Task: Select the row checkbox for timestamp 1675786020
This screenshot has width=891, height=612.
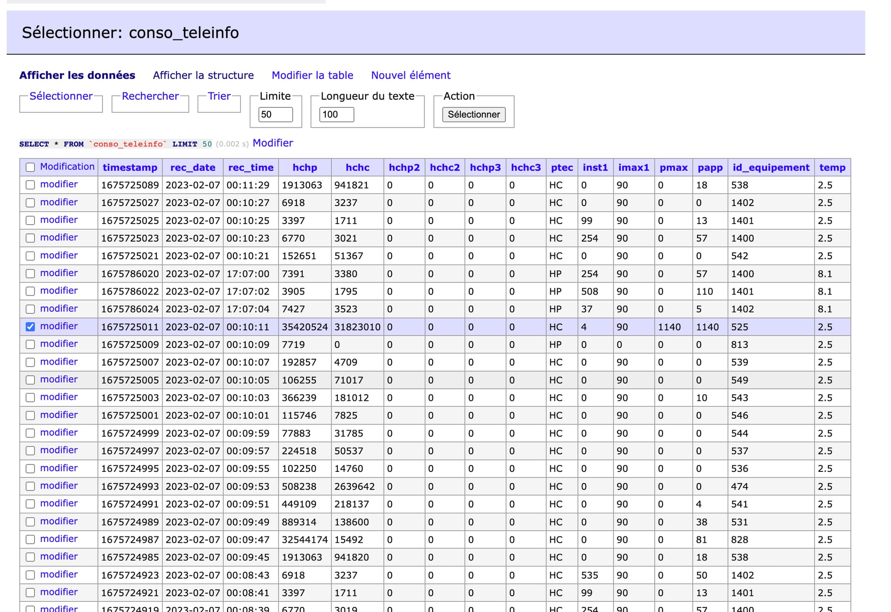Action: [x=30, y=274]
